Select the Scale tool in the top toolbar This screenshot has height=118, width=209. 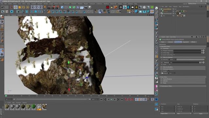(x=20, y=7)
